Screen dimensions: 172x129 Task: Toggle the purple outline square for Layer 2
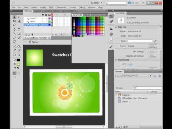click(49, 18)
